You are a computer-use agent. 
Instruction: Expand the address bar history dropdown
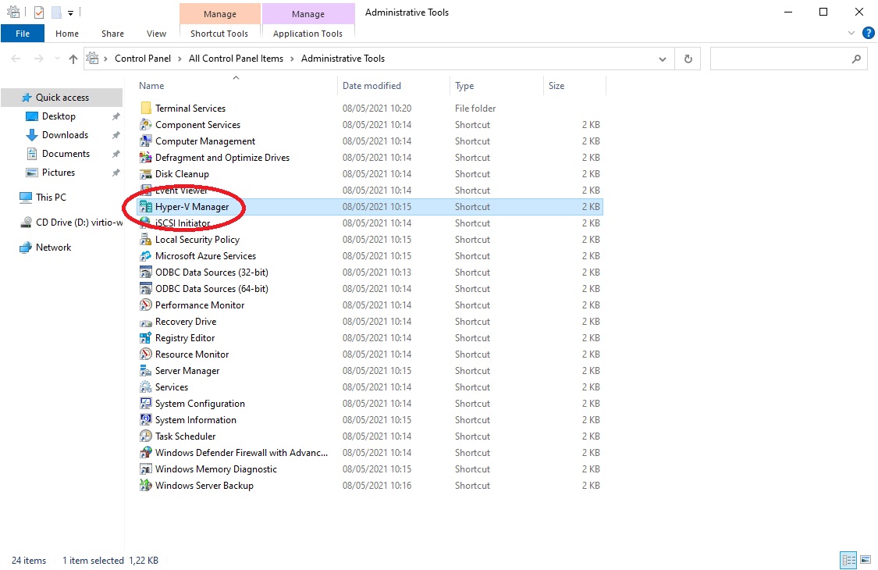[x=663, y=59]
